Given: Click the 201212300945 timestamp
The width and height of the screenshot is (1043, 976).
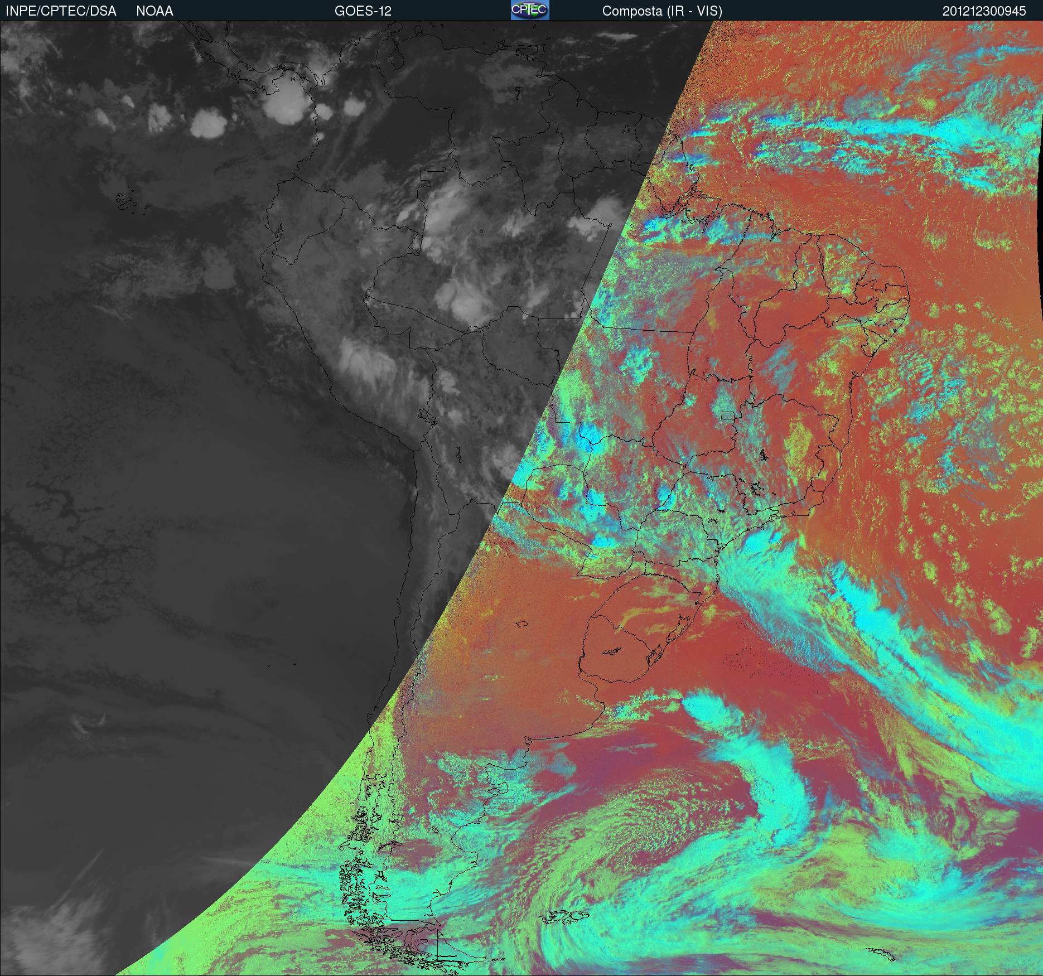Looking at the screenshot, I should (984, 11).
